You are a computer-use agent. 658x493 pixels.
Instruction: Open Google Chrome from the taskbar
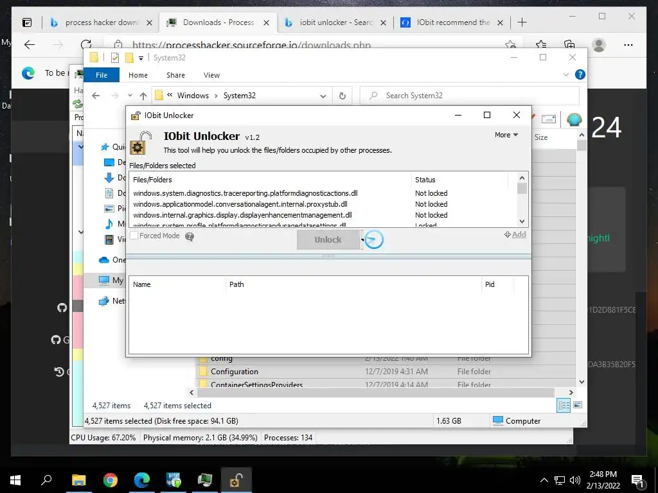[x=111, y=480]
